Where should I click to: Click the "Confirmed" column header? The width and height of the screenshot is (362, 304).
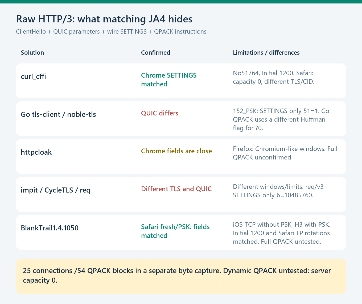tap(156, 53)
